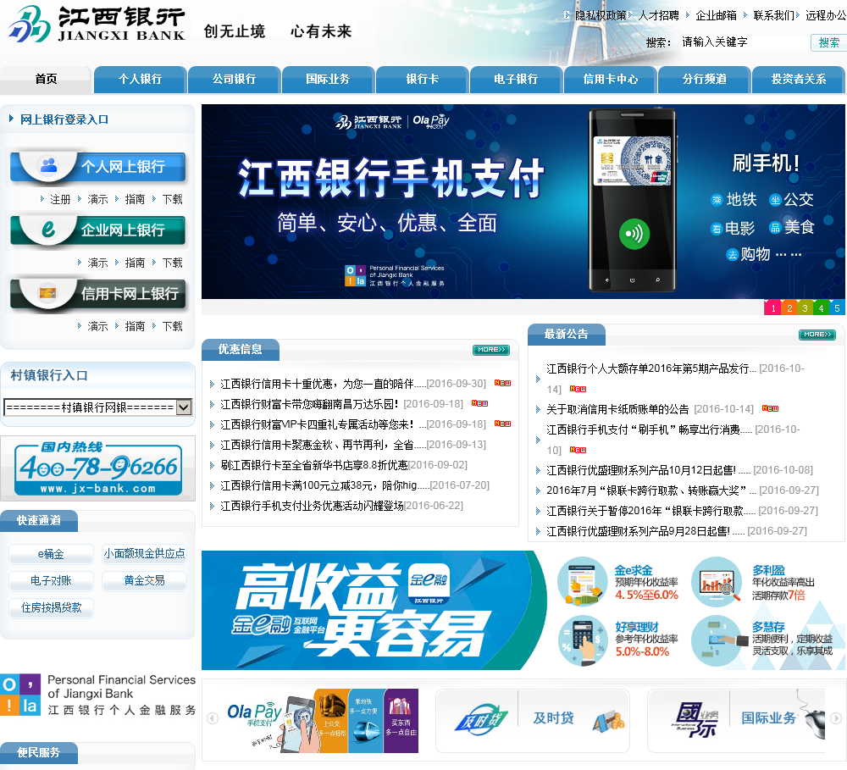This screenshot has height=770, width=847.
Task: Click the 多利盈 chart icon
Action: click(717, 582)
